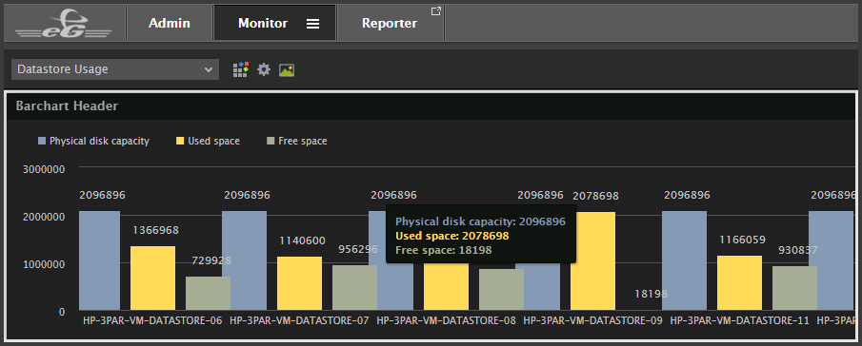Select DATASTORE-11 free space bar 930837
Image resolution: width=862 pixels, height=346 pixels.
[794, 288]
